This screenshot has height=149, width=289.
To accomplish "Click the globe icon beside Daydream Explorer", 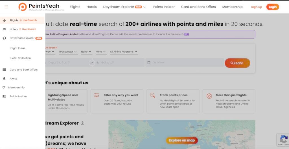I will pyautogui.click(x=4, y=38).
